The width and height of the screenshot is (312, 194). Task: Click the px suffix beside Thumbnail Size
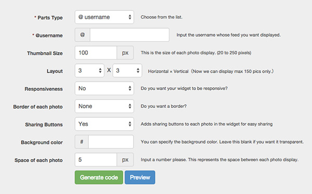pyautogui.click(x=125, y=52)
